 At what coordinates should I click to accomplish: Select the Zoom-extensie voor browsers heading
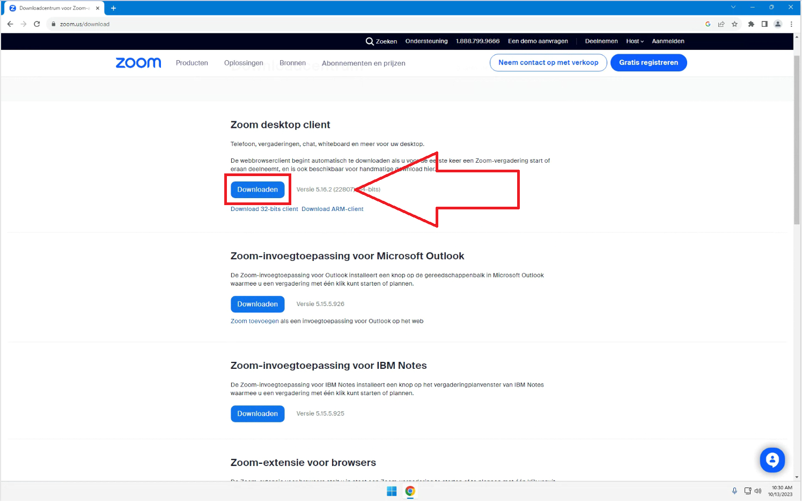coord(303,463)
